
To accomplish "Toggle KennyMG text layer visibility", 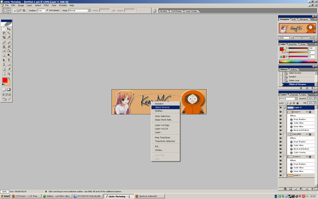I will (280, 134).
